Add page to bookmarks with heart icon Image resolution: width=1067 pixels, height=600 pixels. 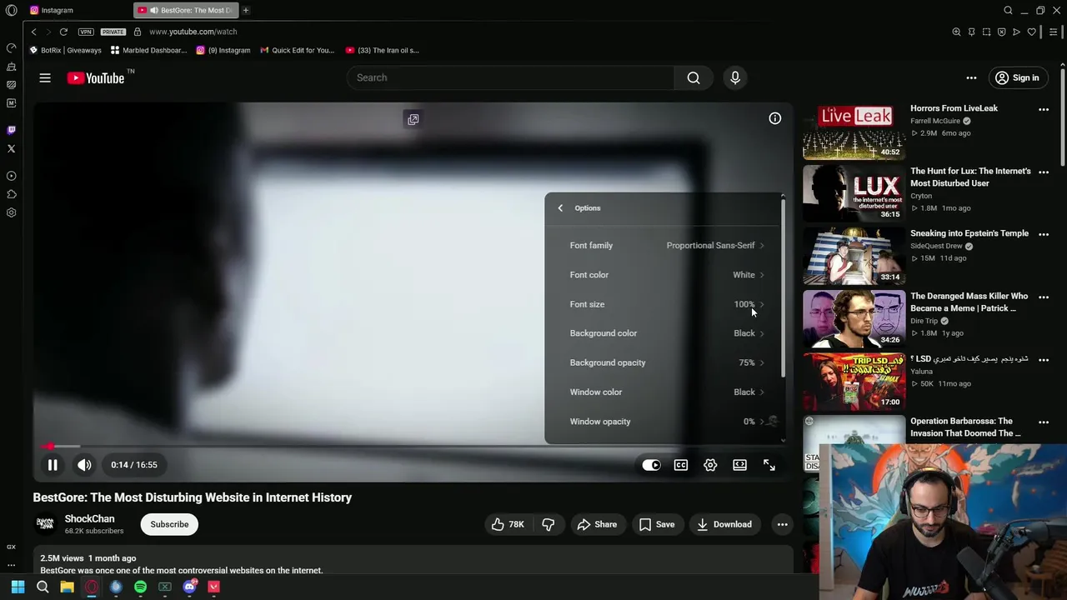pos(1031,32)
